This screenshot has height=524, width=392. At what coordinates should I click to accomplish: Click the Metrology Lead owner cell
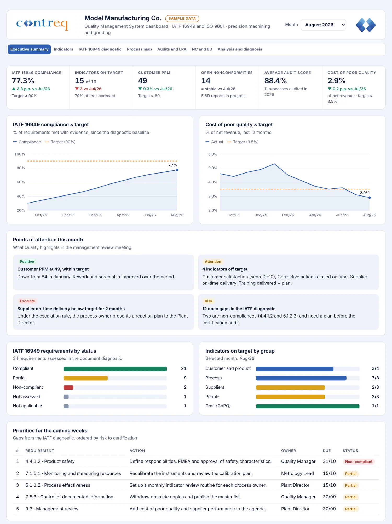pyautogui.click(x=297, y=473)
